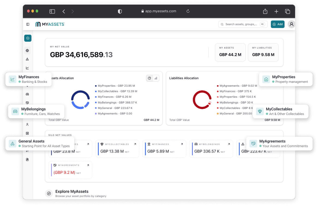Go back in browser history
Screen dimensions: 318x206
point(64,11)
